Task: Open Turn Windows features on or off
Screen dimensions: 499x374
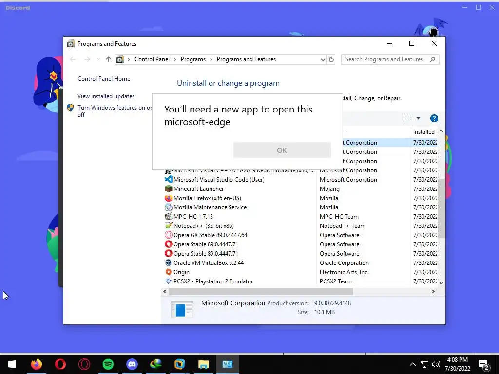Action: coord(115,111)
